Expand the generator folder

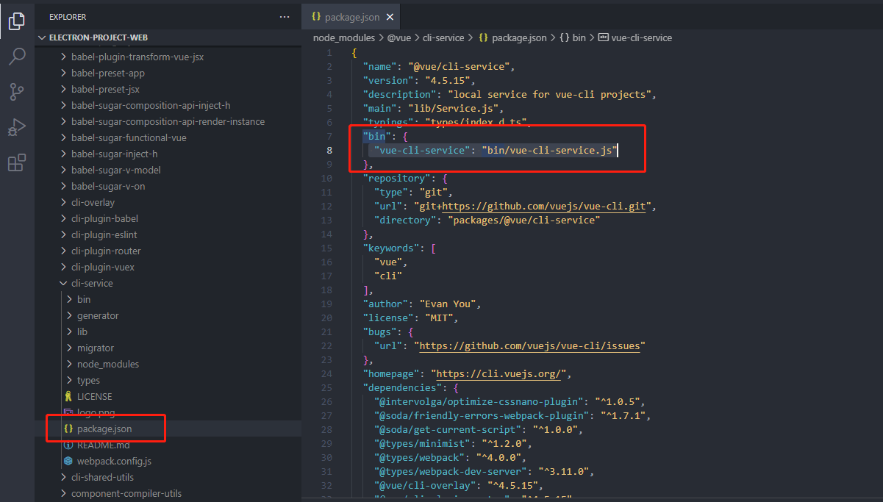(x=98, y=315)
